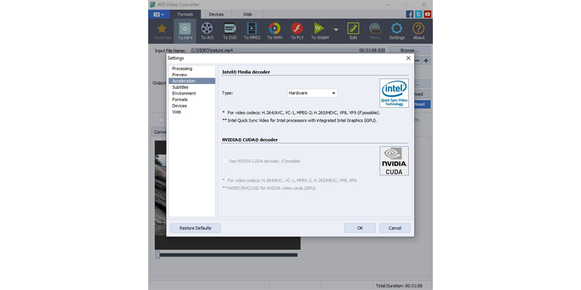The height and width of the screenshot is (290, 581).
Task: Open the About window
Action: tap(418, 30)
